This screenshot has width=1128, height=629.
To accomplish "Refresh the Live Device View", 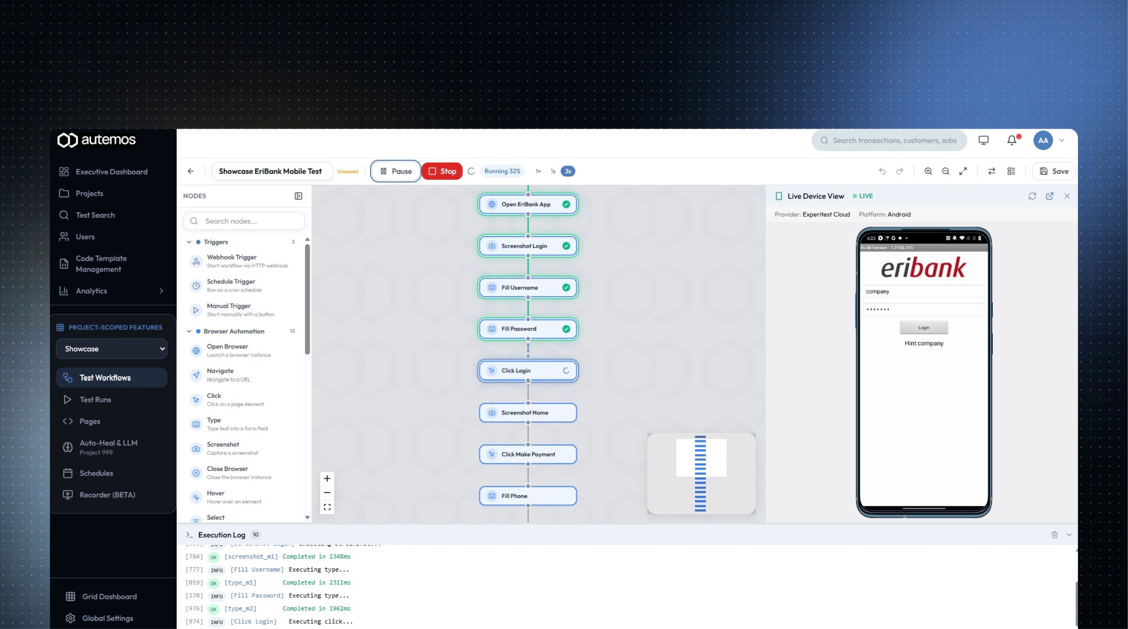I will pyautogui.click(x=1032, y=196).
